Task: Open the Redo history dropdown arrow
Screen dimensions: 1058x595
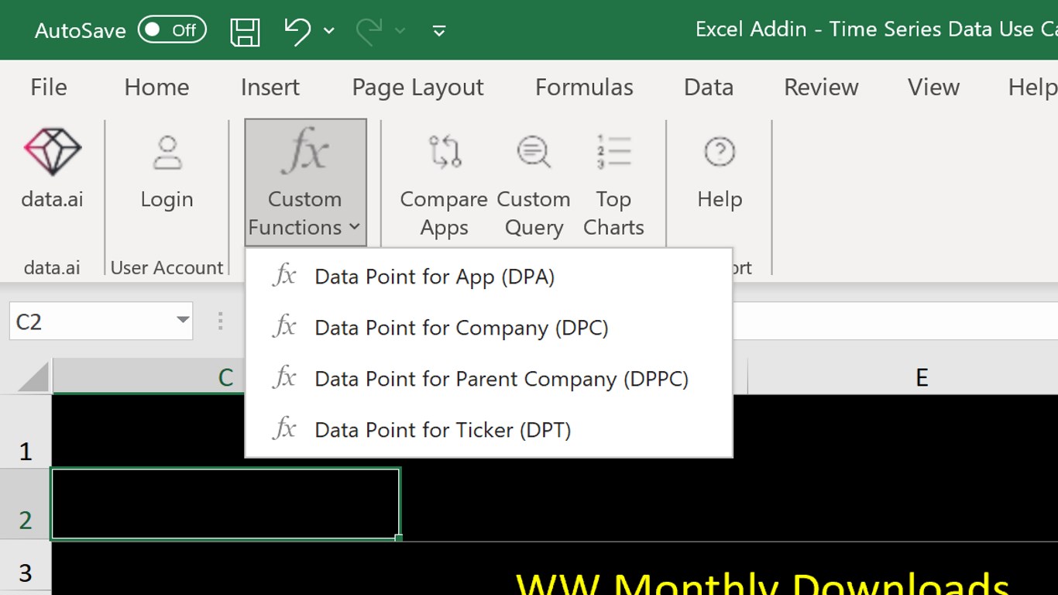Action: point(400,31)
